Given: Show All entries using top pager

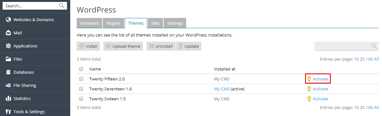Looking at the screenshot, I should [377, 59].
